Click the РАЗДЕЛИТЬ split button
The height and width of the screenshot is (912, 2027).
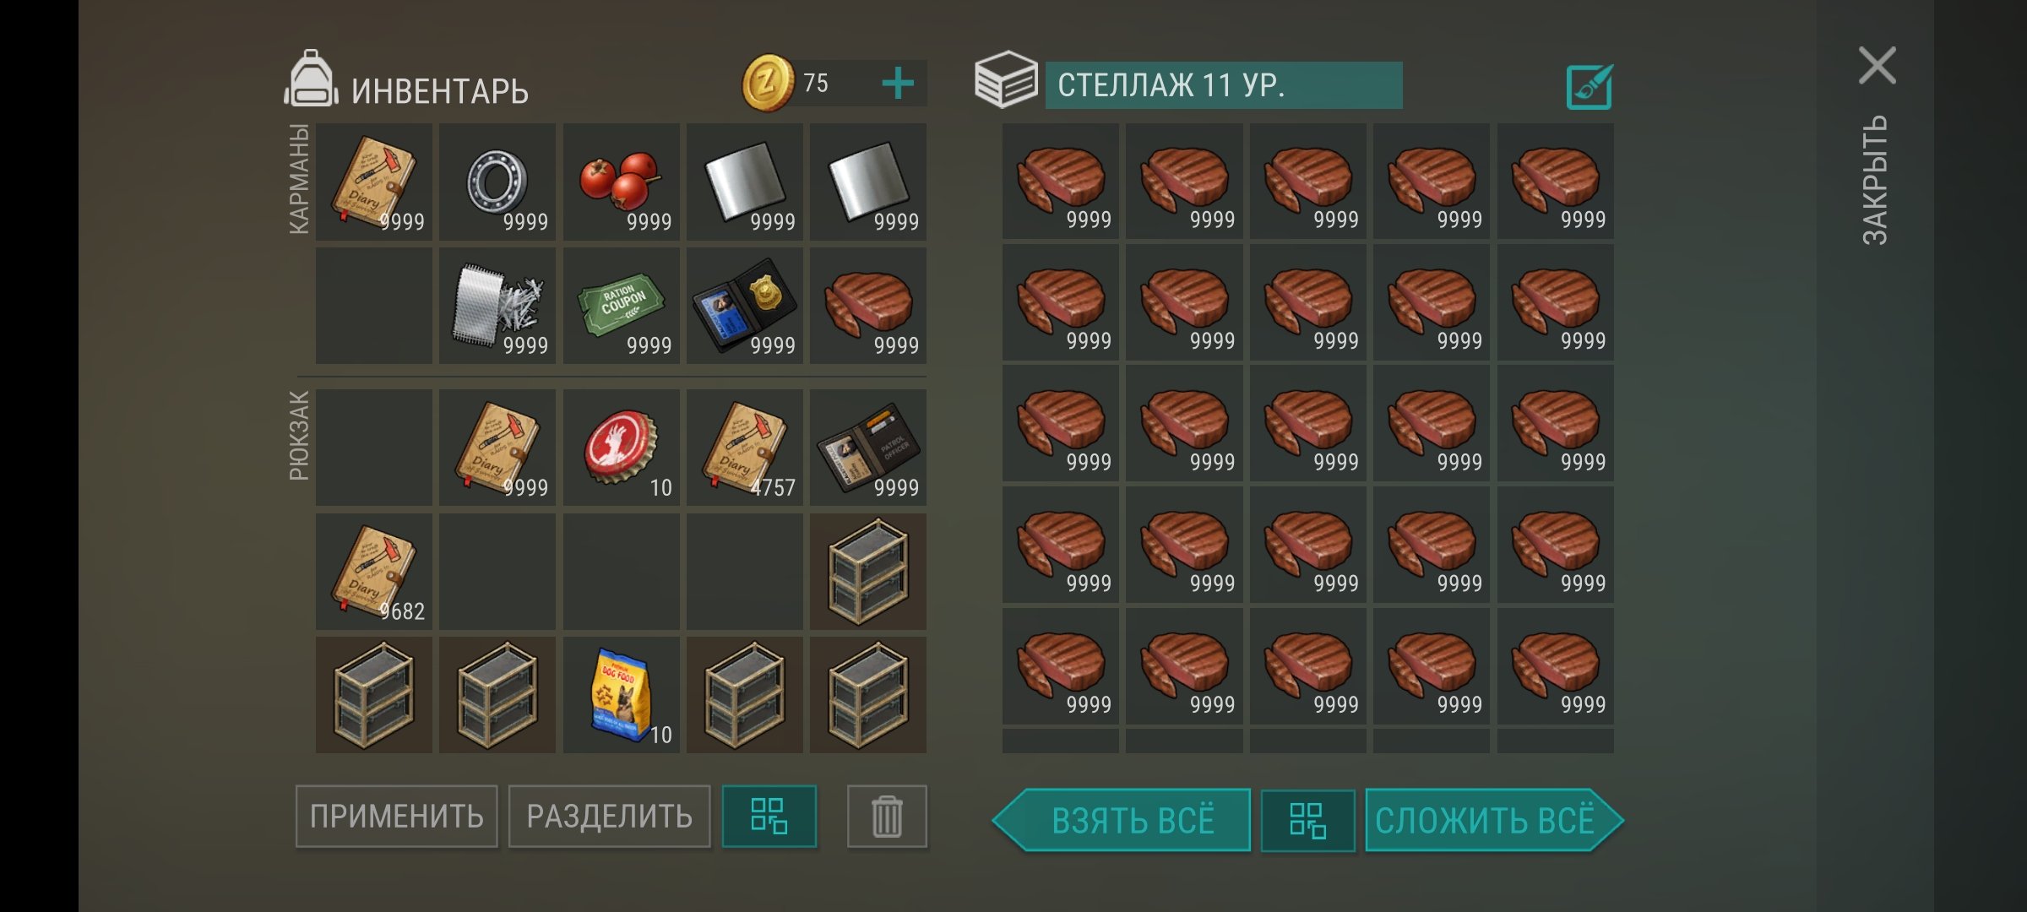tap(609, 817)
